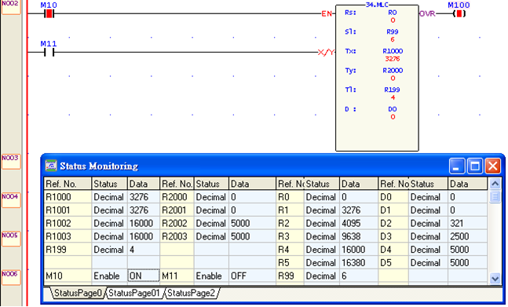The height and width of the screenshot is (307, 508).
Task: Click the R1000 reference cell
Action: [68, 197]
